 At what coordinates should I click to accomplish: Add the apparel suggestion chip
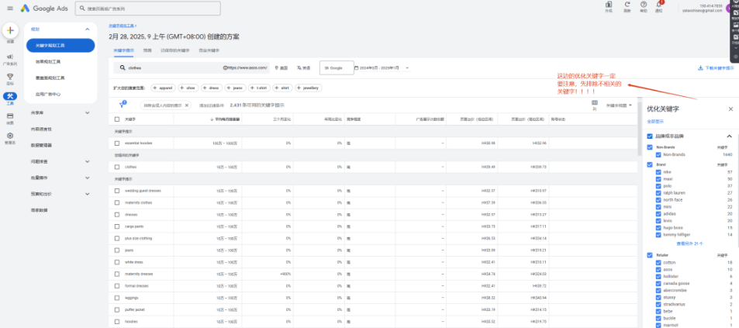pos(164,88)
